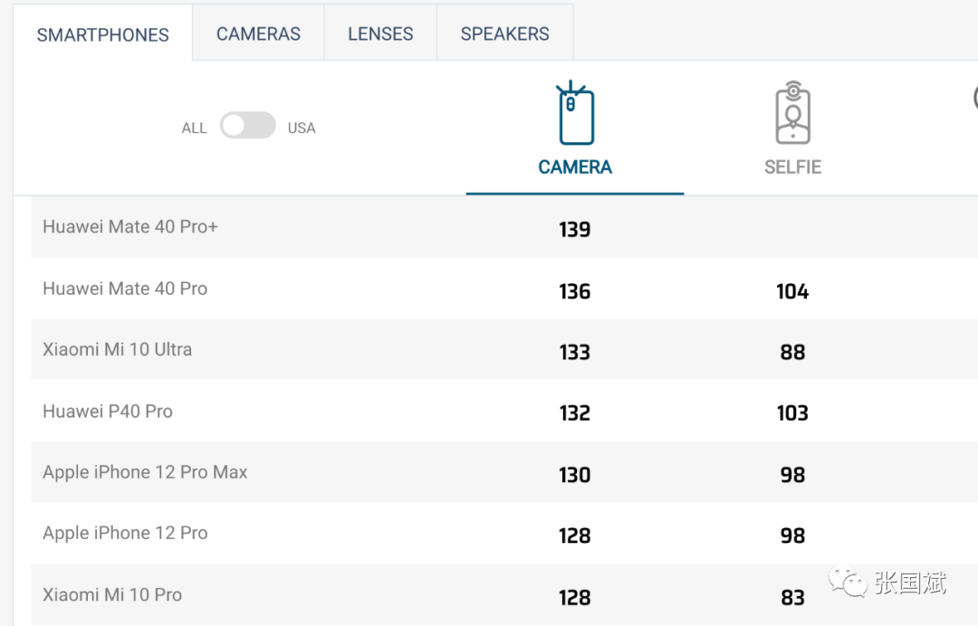Open the SPEAKERS tab

click(504, 33)
